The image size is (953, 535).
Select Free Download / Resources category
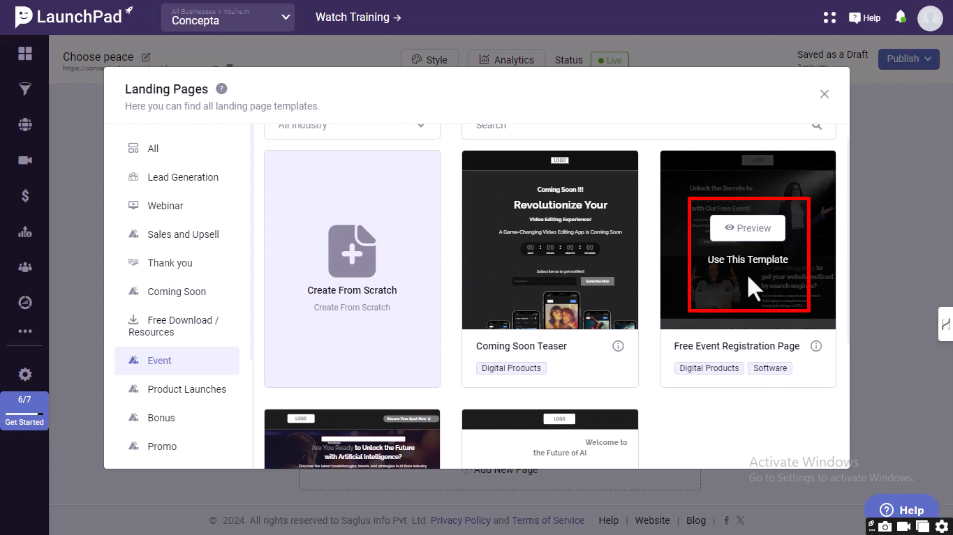click(177, 326)
